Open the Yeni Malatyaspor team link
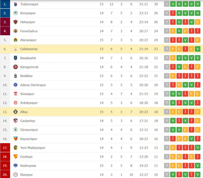The image size is (203, 178). 33,148
